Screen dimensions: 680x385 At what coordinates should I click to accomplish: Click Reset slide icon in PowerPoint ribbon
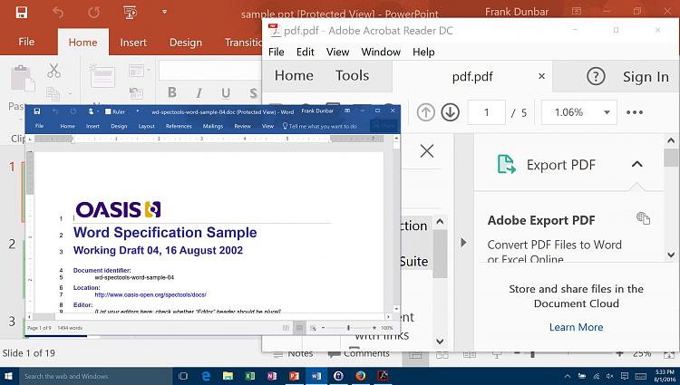coord(136,92)
